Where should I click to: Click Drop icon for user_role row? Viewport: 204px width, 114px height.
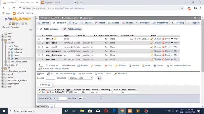pyautogui.click(x=164, y=60)
